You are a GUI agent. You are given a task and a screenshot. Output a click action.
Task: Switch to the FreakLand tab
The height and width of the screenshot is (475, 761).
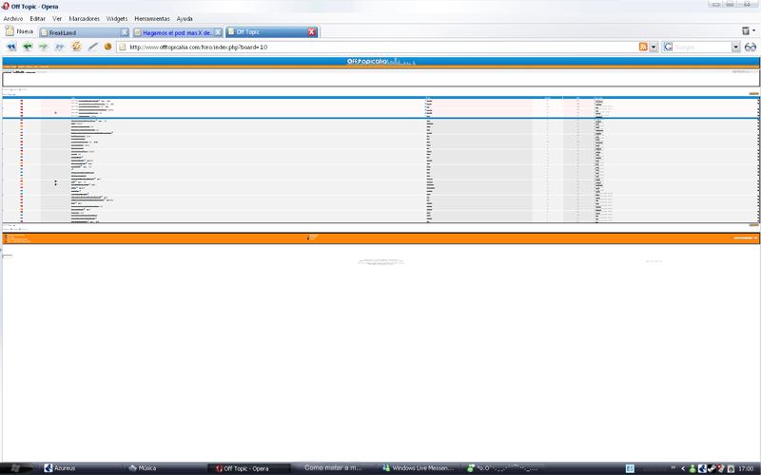81,32
